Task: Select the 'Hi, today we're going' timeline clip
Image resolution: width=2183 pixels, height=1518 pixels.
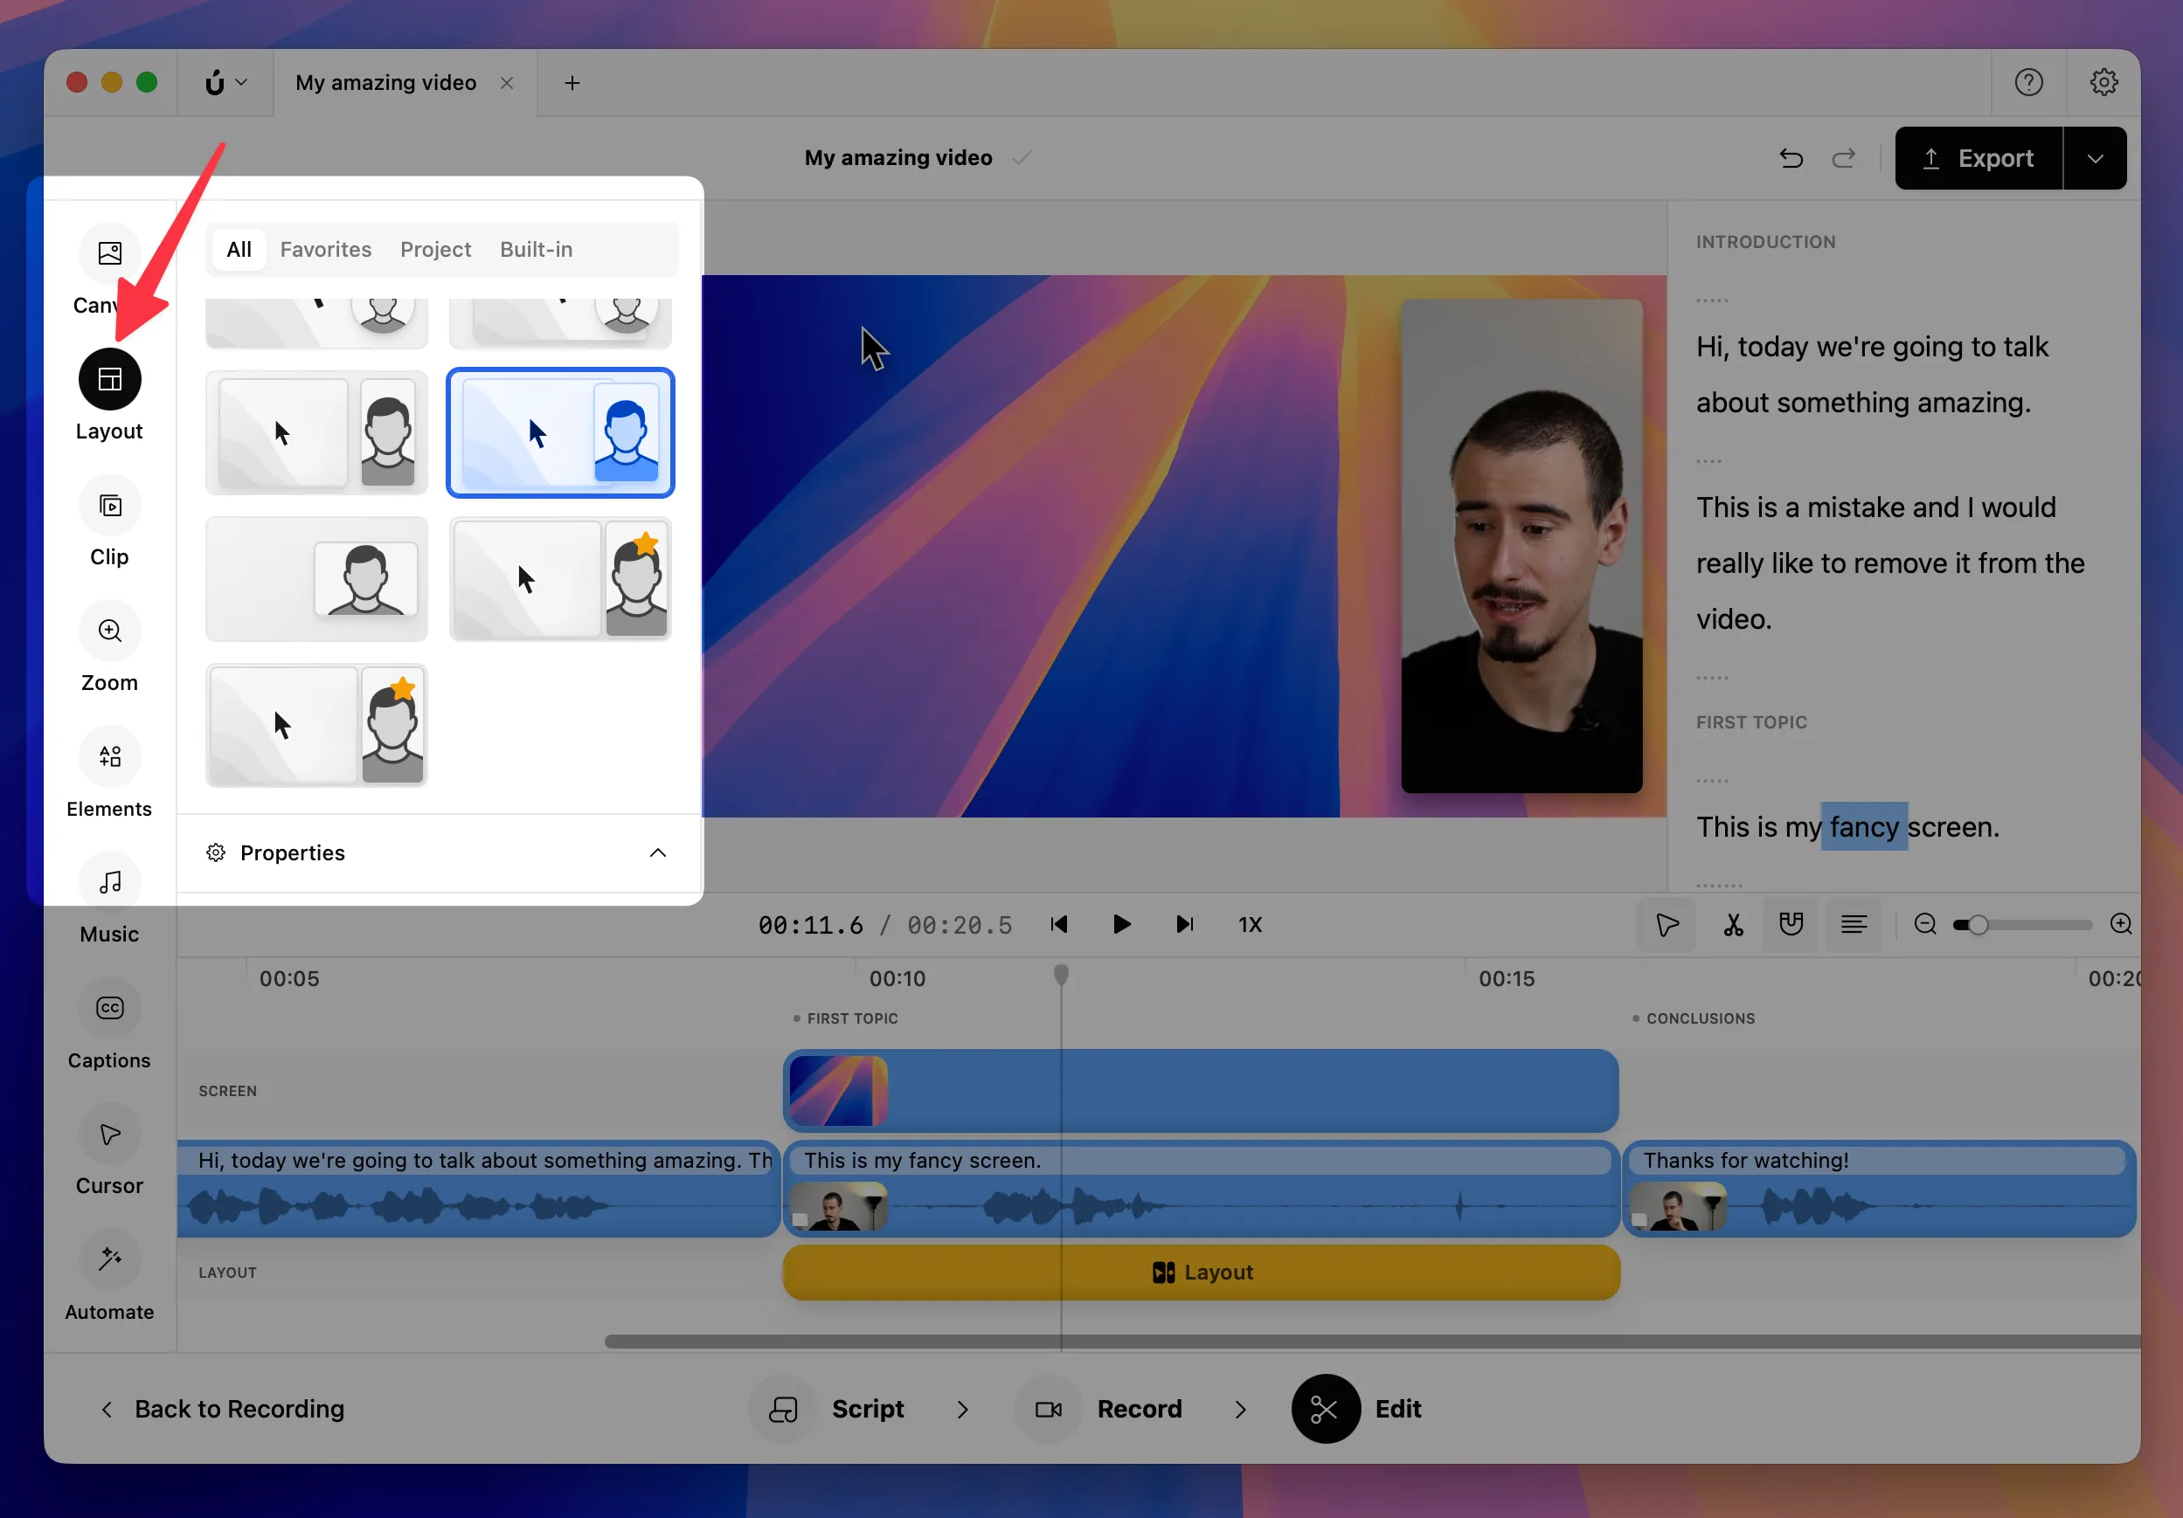Action: [x=478, y=1188]
